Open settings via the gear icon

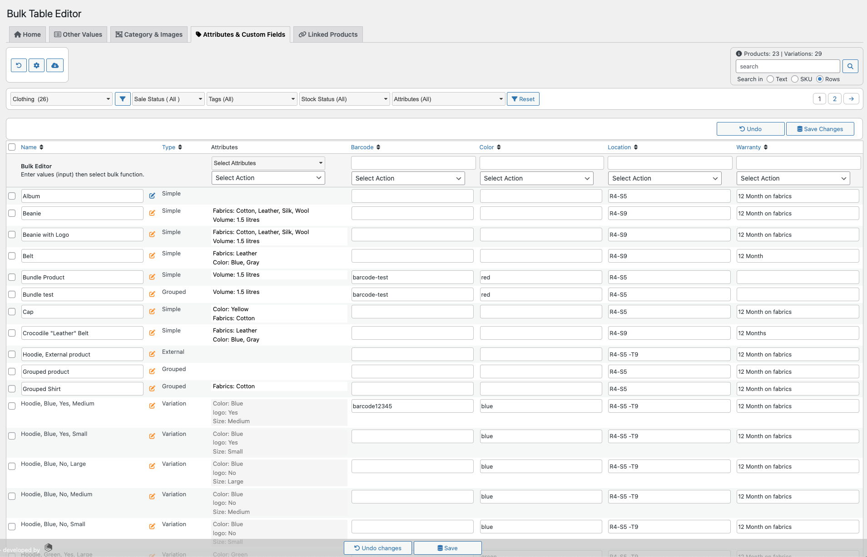coord(36,65)
